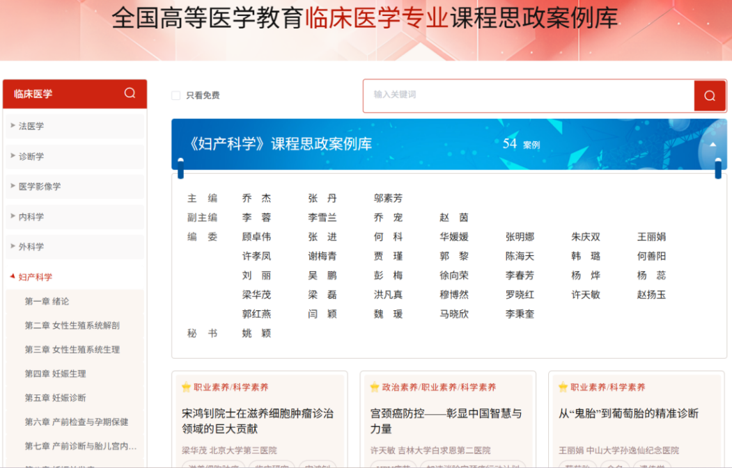732x468 pixels.
Task: Click star icon on 宫颈癌防控 case card
Action: (x=375, y=387)
